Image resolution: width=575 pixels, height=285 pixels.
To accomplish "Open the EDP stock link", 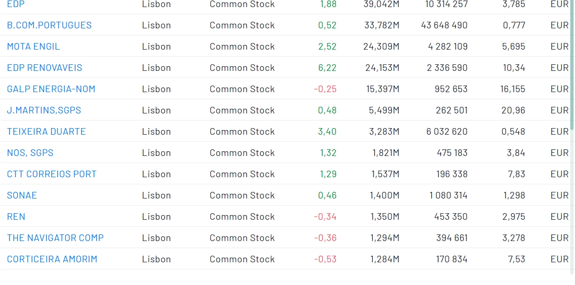I will tap(16, 4).
